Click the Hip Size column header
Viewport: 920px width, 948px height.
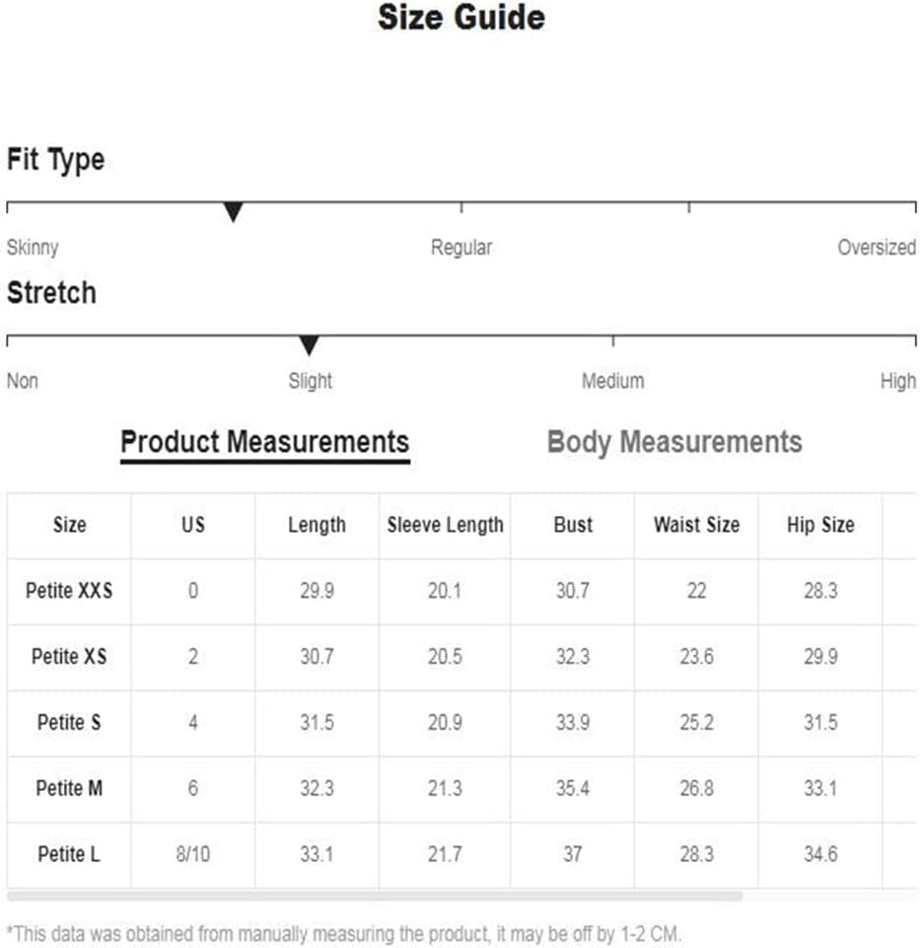click(x=820, y=525)
